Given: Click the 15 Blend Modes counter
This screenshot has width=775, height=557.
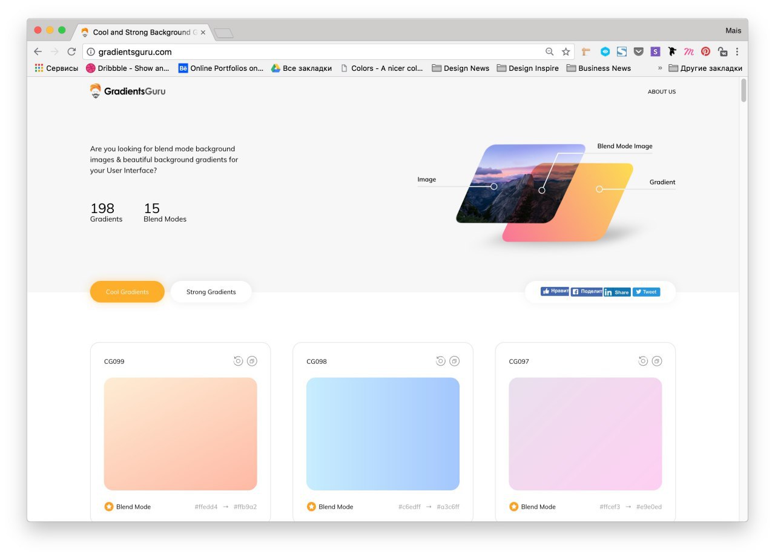Looking at the screenshot, I should click(165, 213).
